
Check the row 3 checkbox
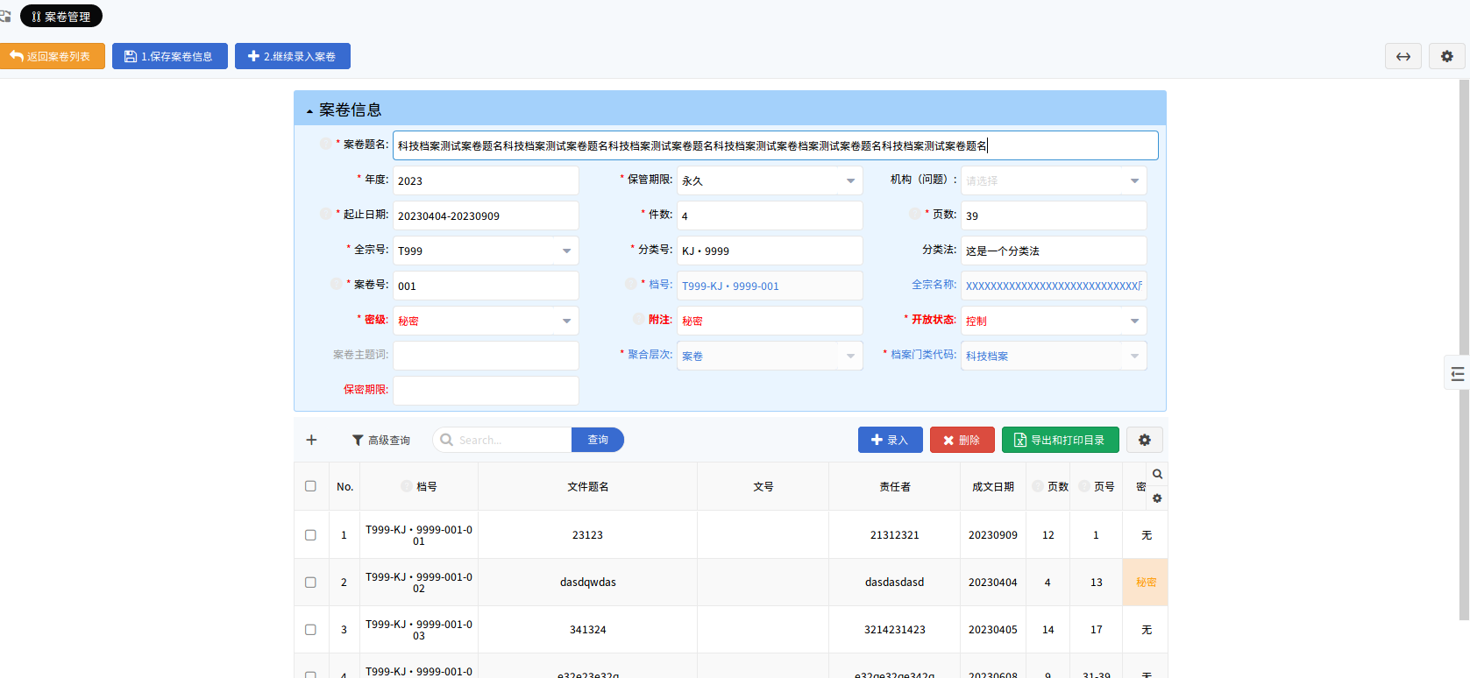(310, 630)
